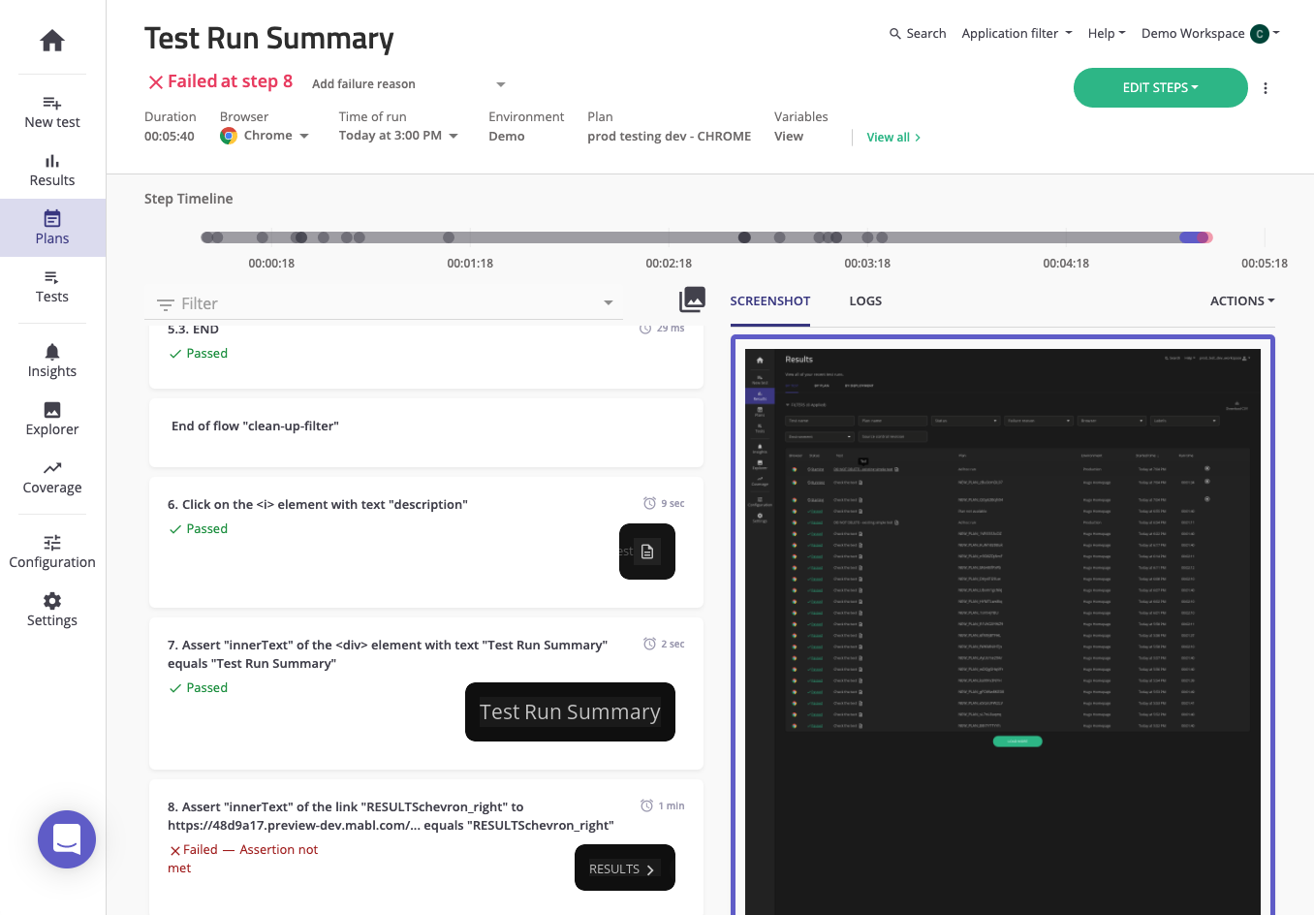Switch to the SCREENSHOT tab
Viewport: 1314px width, 915px height.
click(x=770, y=301)
